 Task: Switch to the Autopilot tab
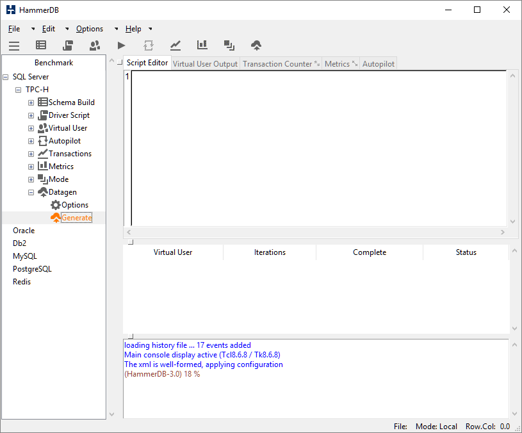378,63
